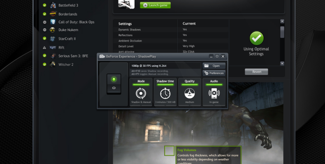Click the Witcher 2 game icon
The height and width of the screenshot is (164, 325).
(53, 64)
